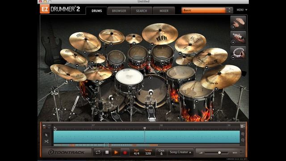Open the Song Creator panel

tap(181, 152)
